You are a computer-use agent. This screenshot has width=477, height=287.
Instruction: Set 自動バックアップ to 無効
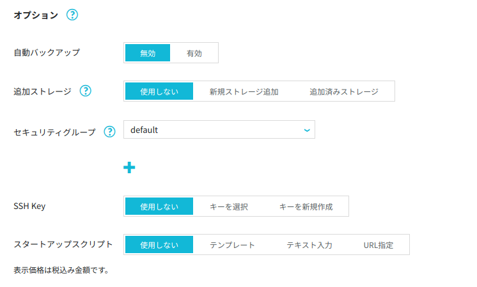[x=148, y=53]
